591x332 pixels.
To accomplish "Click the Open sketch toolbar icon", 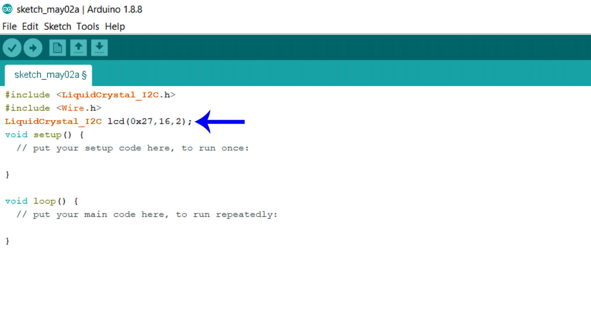I will (x=78, y=47).
